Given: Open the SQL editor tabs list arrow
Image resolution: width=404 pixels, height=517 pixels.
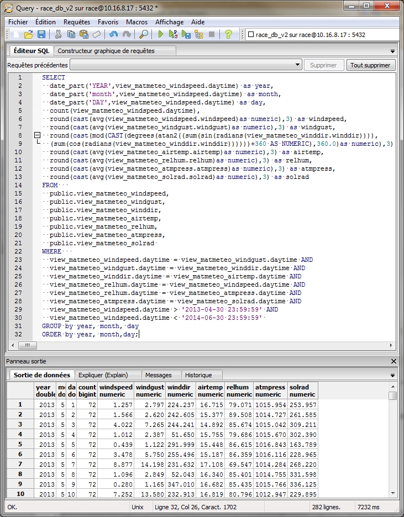Looking at the screenshot, I should (392, 51).
